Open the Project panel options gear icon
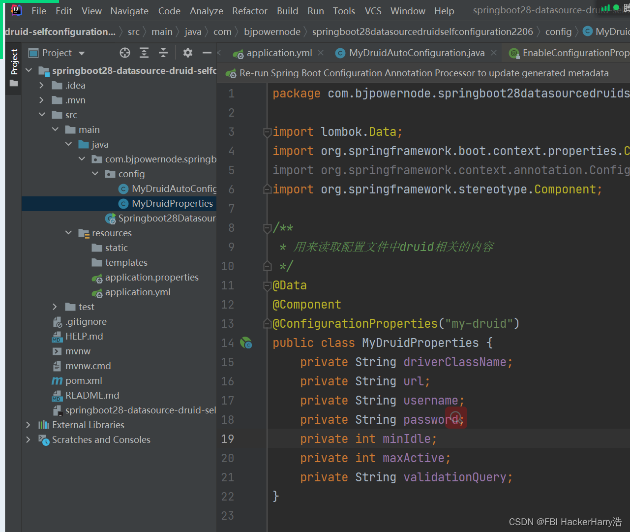This screenshot has width=630, height=532. point(187,53)
